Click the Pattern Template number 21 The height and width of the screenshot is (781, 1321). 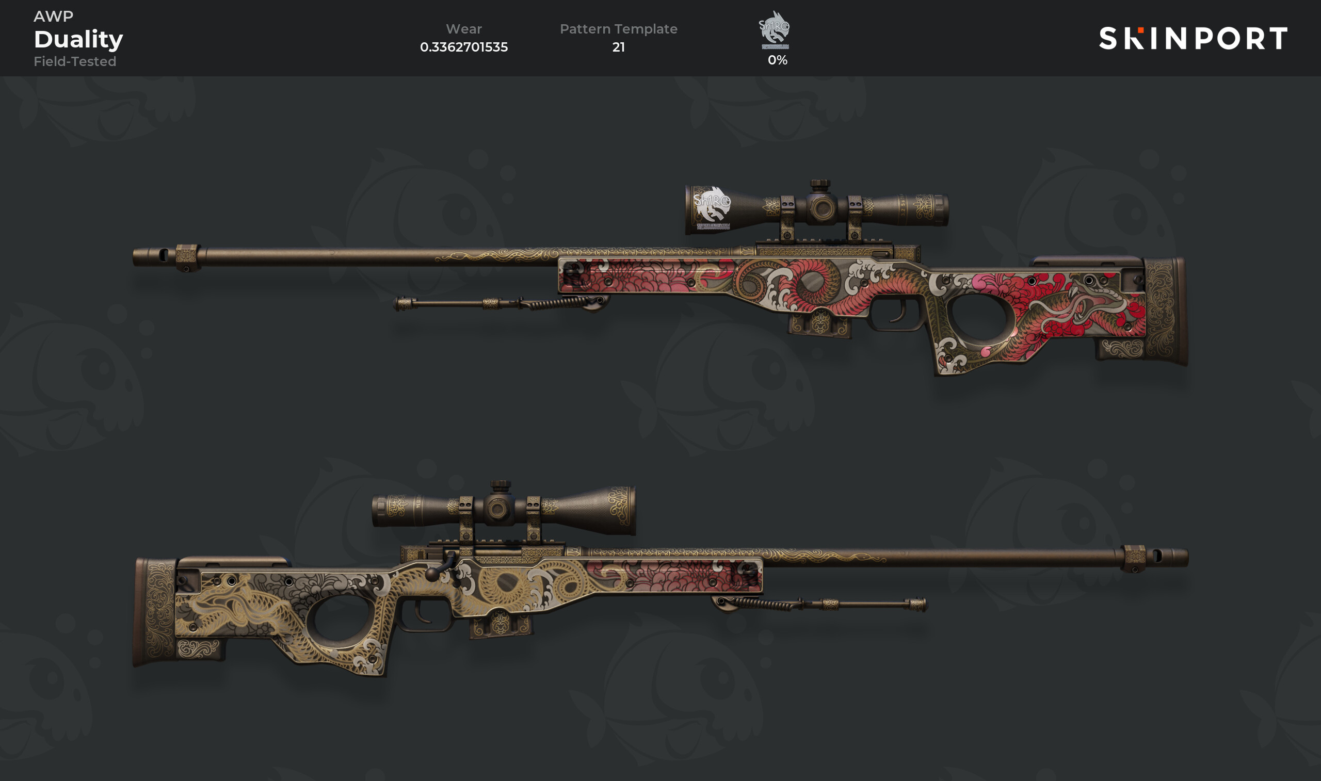click(618, 47)
